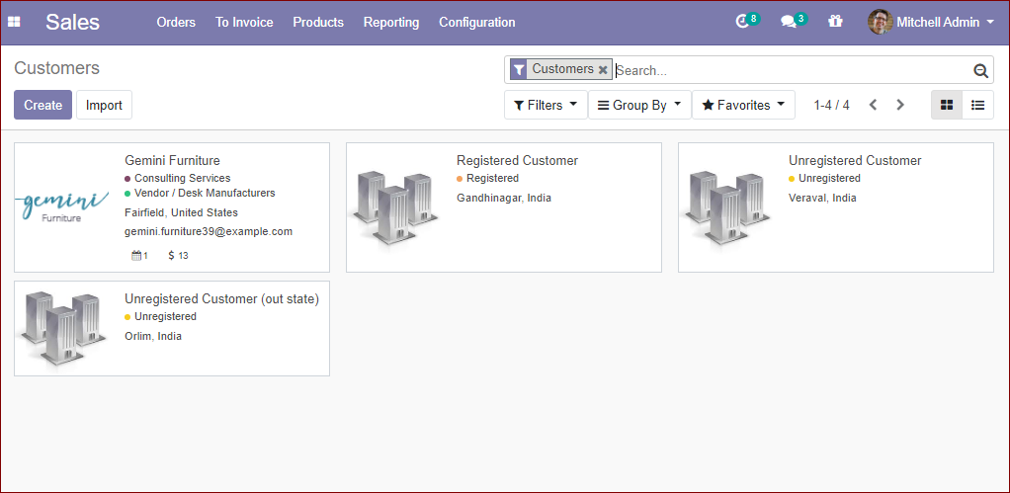This screenshot has width=1010, height=493.
Task: Open the Filters dropdown
Action: click(x=546, y=105)
